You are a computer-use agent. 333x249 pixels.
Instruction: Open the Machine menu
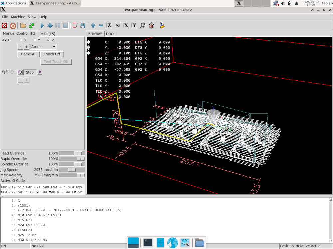click(18, 17)
